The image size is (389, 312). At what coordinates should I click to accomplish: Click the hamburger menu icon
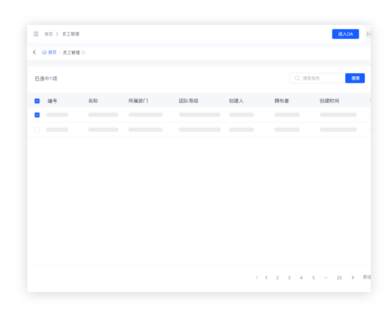tap(36, 34)
